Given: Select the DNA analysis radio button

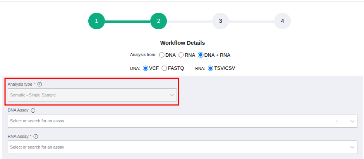Looking at the screenshot, I should 162,55.
